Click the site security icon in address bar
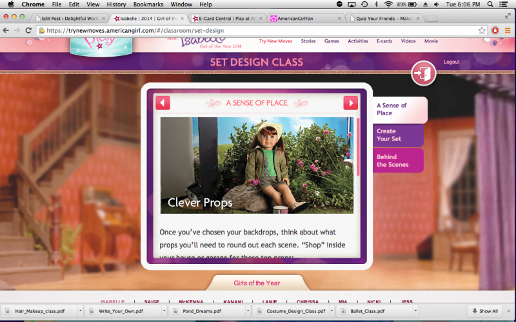Image resolution: width=516 pixels, height=322 pixels. point(42,30)
